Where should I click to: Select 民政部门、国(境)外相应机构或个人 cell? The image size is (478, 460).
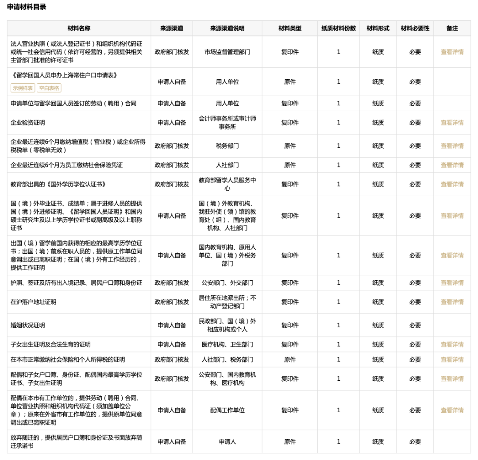tap(227, 325)
